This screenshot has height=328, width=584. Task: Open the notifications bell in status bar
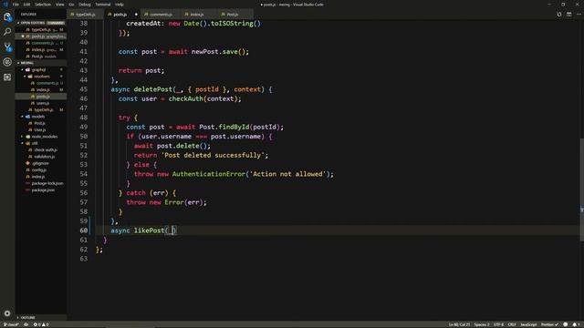tap(576, 324)
